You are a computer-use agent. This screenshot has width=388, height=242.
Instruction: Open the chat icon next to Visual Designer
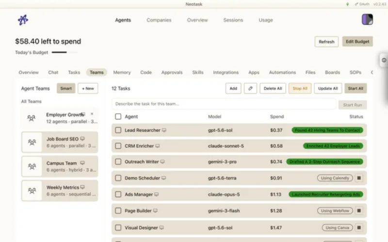coord(162,227)
